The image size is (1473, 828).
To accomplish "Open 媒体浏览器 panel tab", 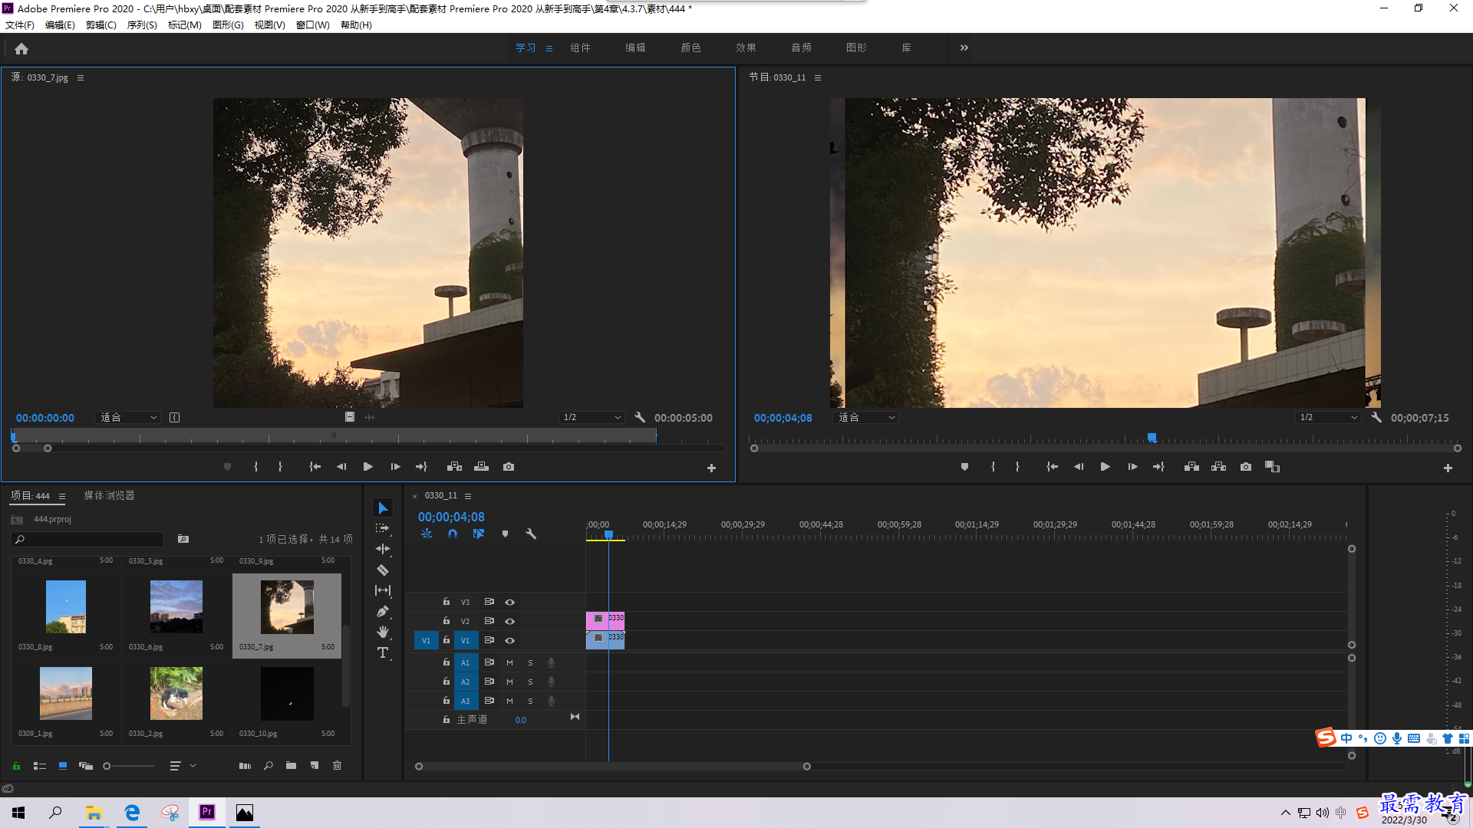I will click(x=109, y=495).
